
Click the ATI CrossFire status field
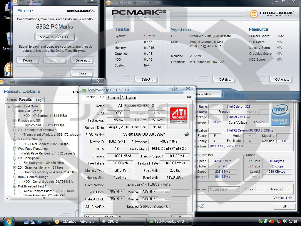[148, 207]
